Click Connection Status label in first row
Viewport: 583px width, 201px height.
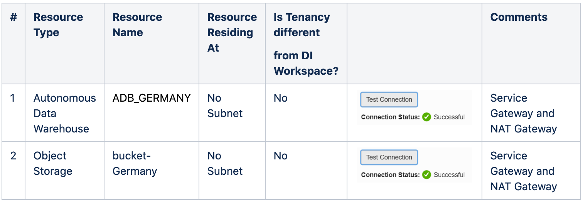tap(390, 117)
